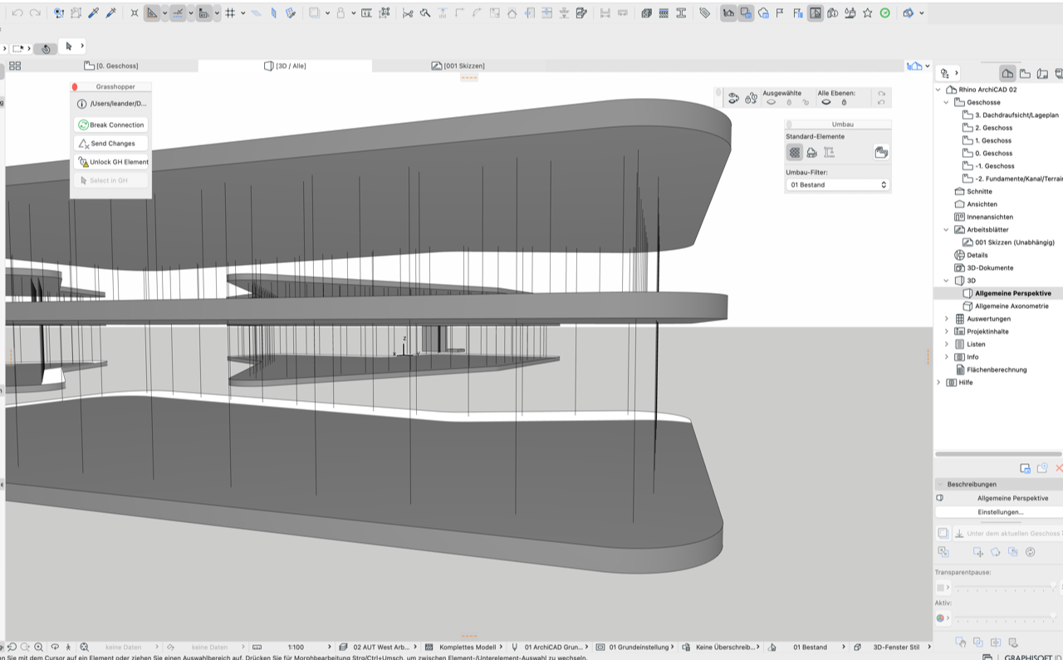Collapse the Geschosse tree folder
1063x660 pixels.
946,102
